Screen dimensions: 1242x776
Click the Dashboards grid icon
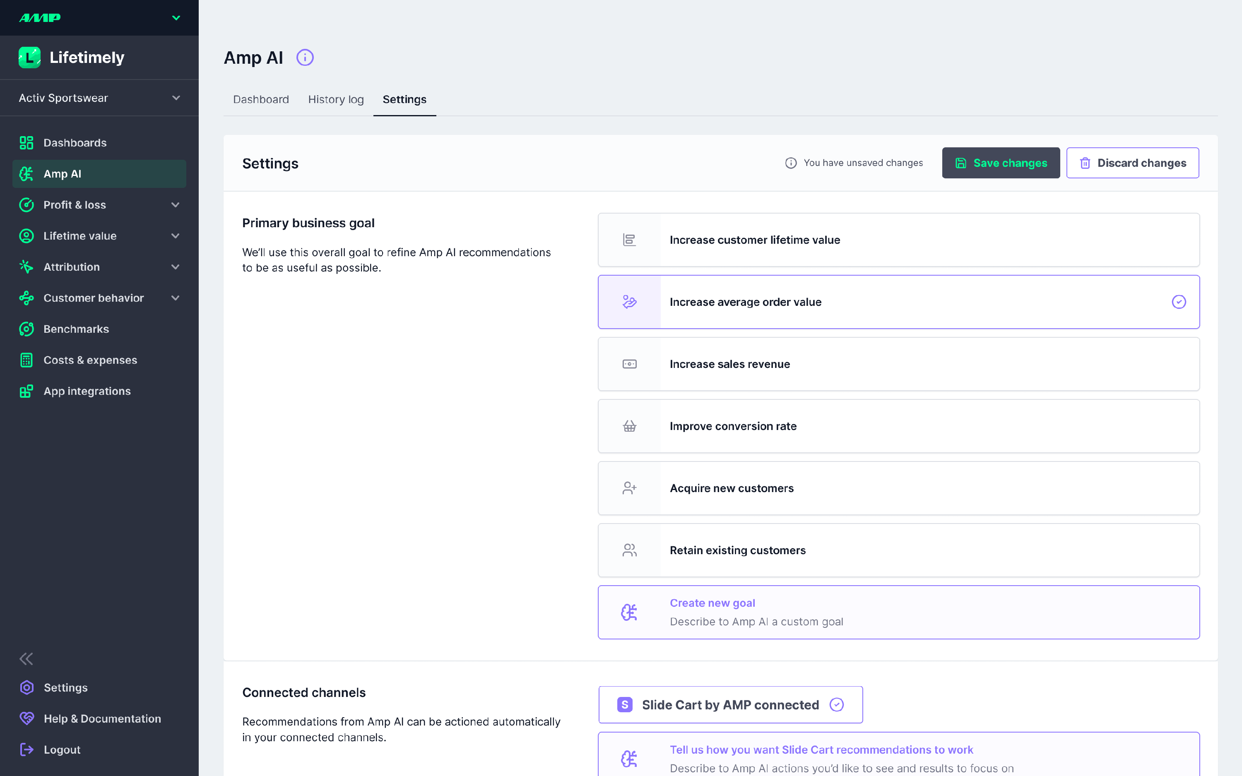[26, 143]
